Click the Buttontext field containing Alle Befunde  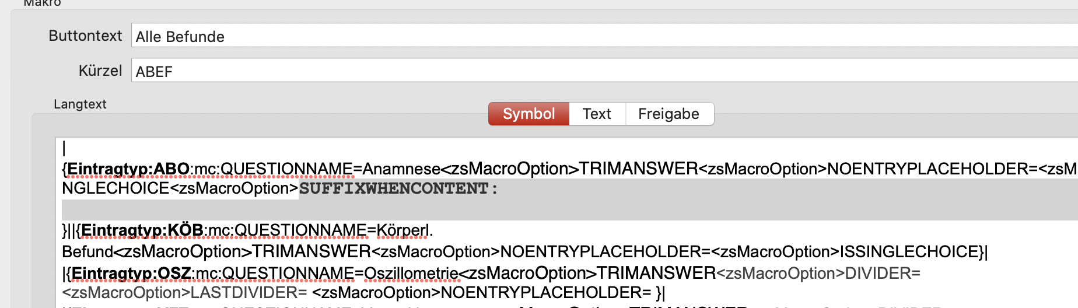604,36
